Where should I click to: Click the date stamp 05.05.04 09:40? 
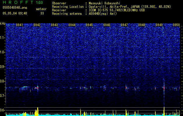click(x=15, y=13)
